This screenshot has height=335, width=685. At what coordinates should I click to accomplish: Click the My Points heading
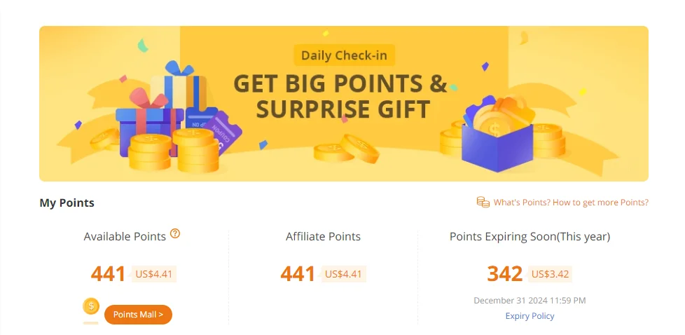point(67,203)
